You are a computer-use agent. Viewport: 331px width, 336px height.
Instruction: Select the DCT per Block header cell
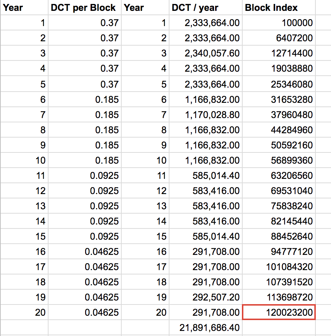pos(85,8)
